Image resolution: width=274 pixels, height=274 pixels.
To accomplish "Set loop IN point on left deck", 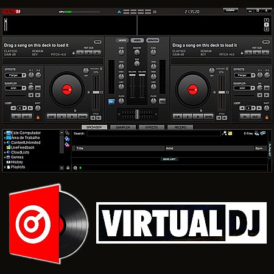I will (16, 117).
